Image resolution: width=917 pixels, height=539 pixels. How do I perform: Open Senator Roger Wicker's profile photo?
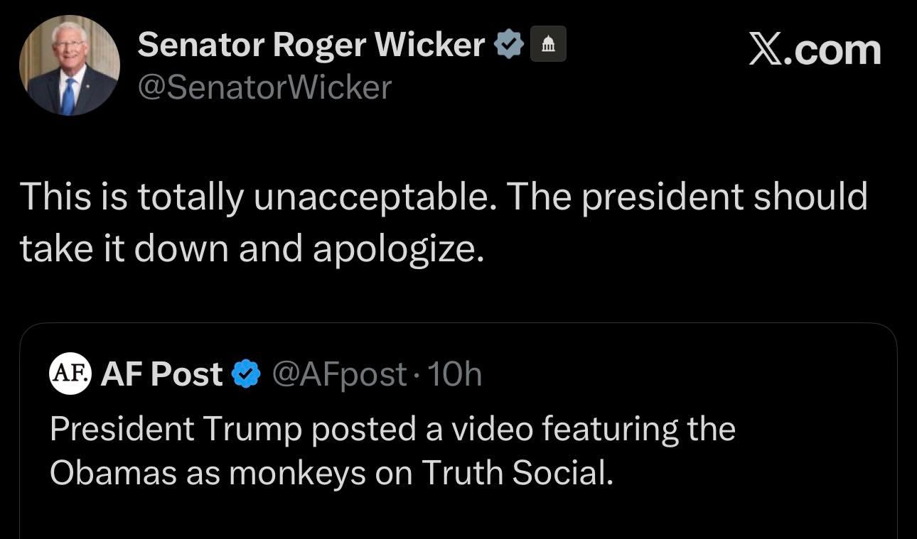[x=69, y=65]
